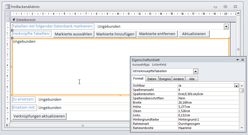Click the Detailbereich section arrow icon
The width and height of the screenshot is (248, 135).
[14, 20]
